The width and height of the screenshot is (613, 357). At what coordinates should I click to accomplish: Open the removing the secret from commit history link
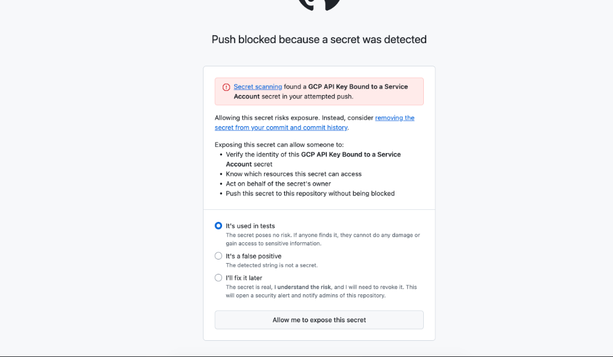(314, 123)
